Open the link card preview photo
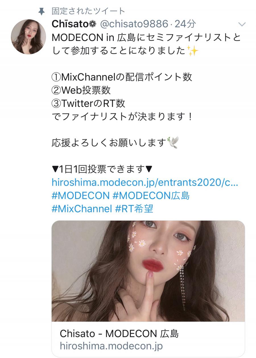This screenshot has width=256, height=358. coord(148,271)
